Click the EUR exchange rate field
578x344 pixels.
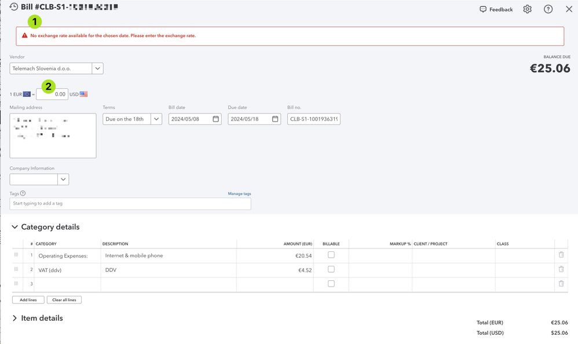point(52,94)
